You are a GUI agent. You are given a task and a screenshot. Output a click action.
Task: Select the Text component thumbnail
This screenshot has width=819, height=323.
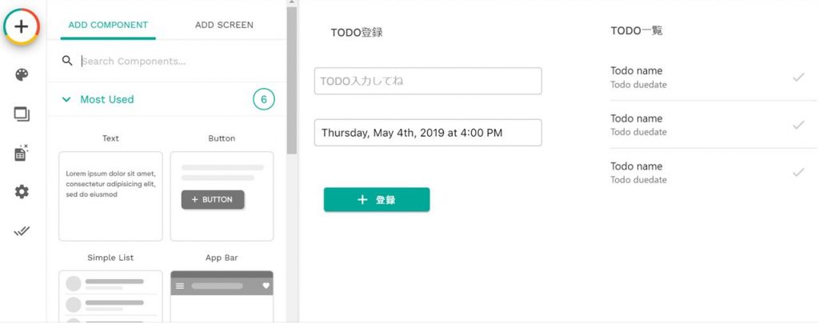[110, 196]
